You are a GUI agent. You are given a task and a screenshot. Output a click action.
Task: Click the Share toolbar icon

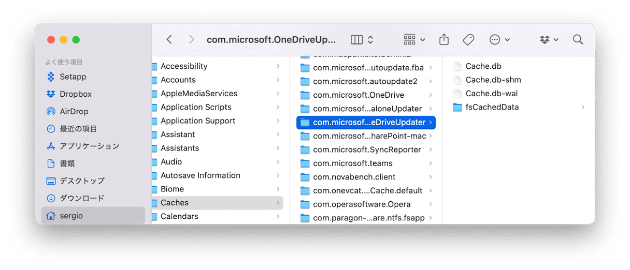443,39
